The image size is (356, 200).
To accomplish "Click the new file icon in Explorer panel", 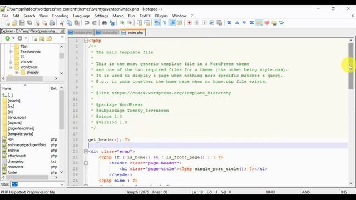I will tap(34, 38).
